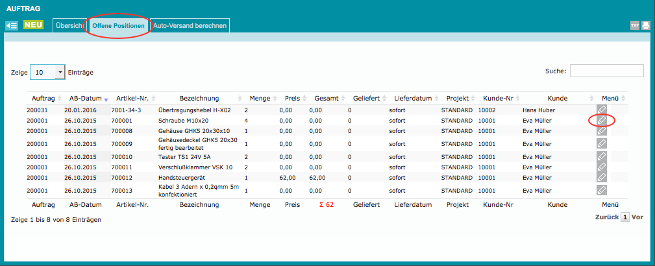Edit the Taster TS1 24V 5A position

tap(602, 156)
